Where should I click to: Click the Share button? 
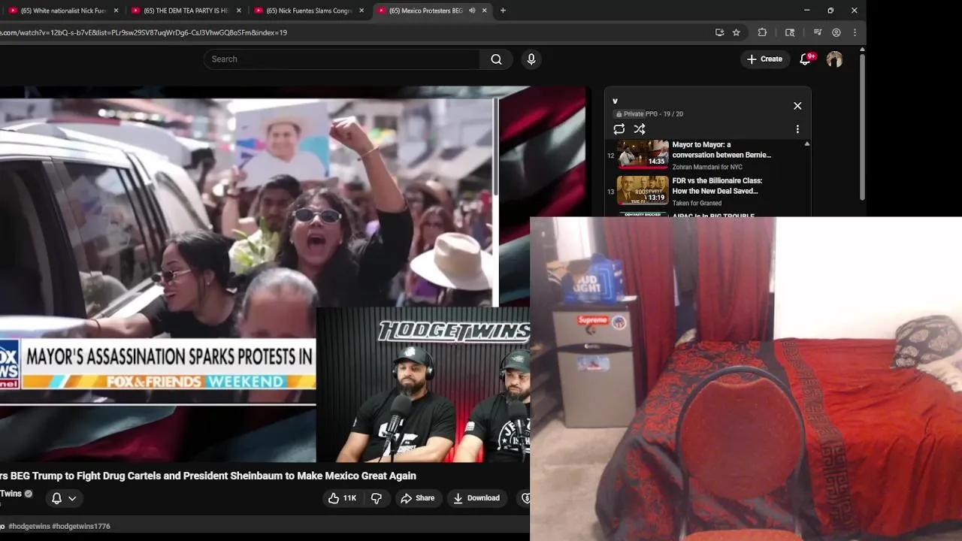tap(417, 498)
